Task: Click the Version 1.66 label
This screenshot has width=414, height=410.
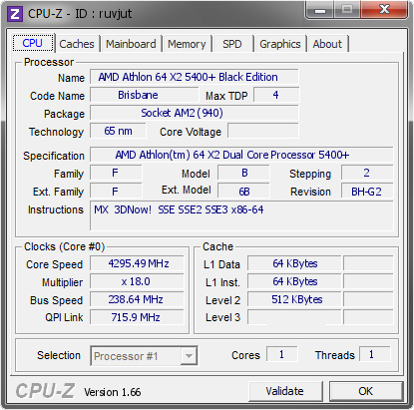Action: point(113,392)
